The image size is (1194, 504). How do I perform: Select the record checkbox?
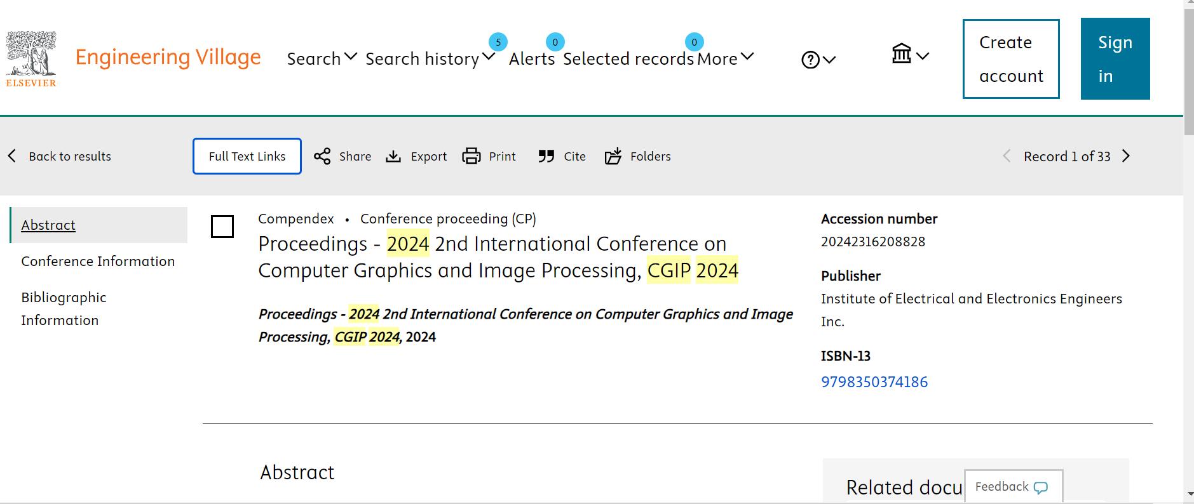pyautogui.click(x=222, y=227)
